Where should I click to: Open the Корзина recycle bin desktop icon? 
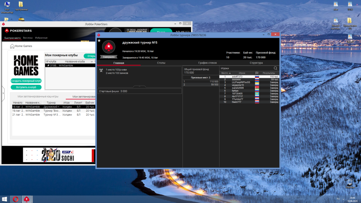point(349,182)
